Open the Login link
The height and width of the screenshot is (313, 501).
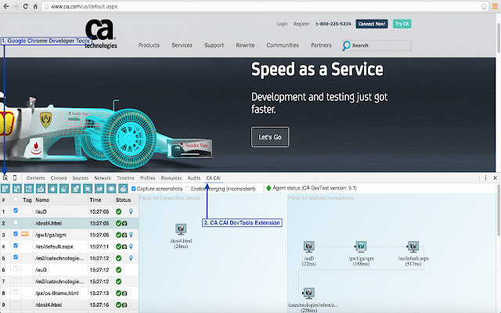click(x=282, y=24)
